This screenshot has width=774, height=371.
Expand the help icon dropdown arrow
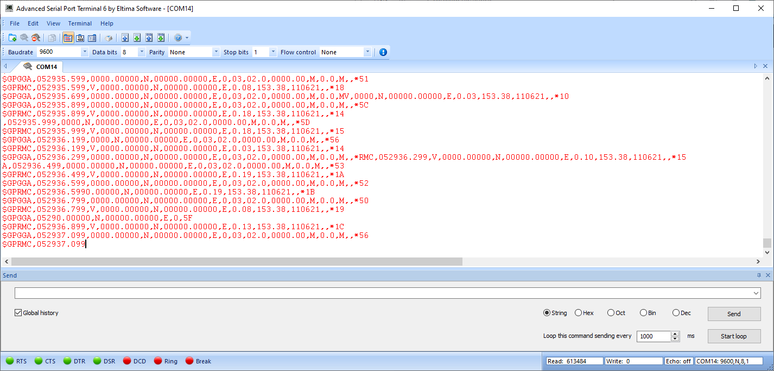pos(187,37)
